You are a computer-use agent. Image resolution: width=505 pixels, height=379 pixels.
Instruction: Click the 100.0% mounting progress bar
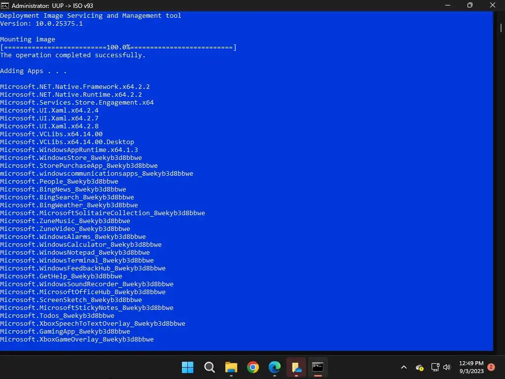tap(118, 47)
